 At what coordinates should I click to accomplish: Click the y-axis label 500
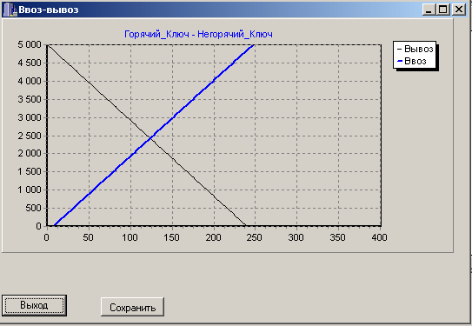pyautogui.click(x=33, y=208)
